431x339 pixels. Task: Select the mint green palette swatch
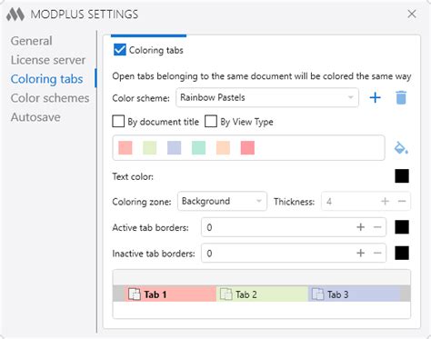click(x=198, y=148)
